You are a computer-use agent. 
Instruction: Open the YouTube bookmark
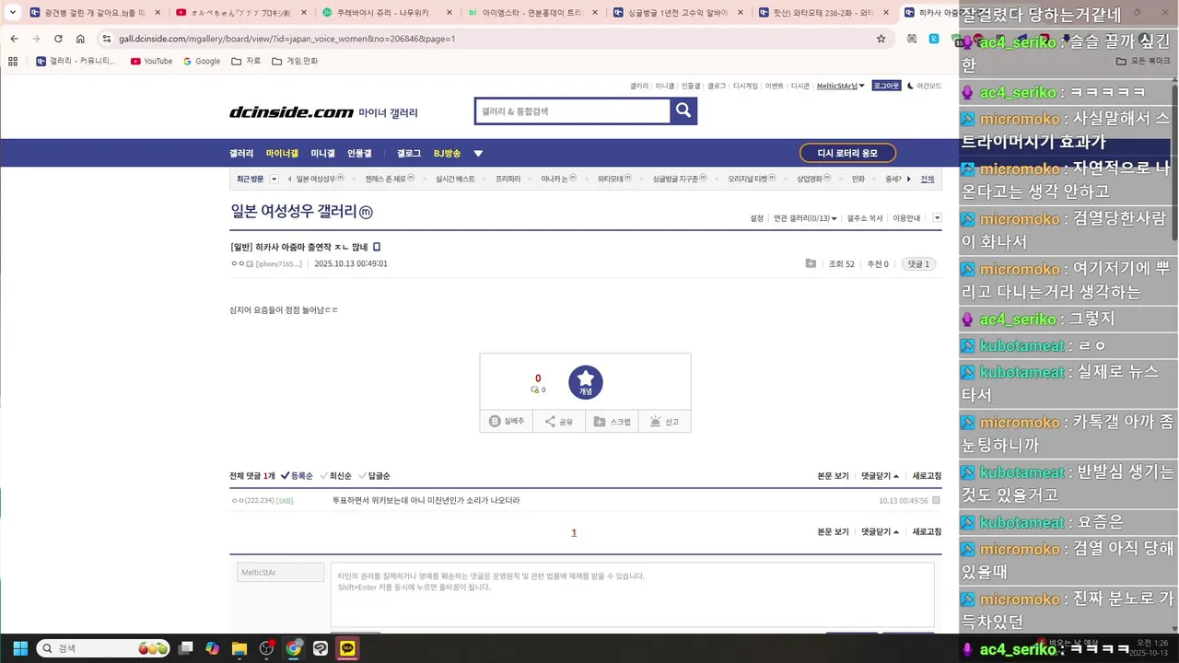click(151, 61)
